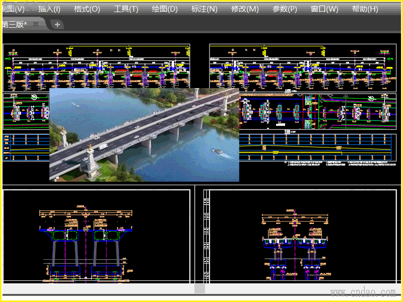Screen dimensions: 403x302
Task: Close the 第三版* tab with its X
Action: [36, 24]
